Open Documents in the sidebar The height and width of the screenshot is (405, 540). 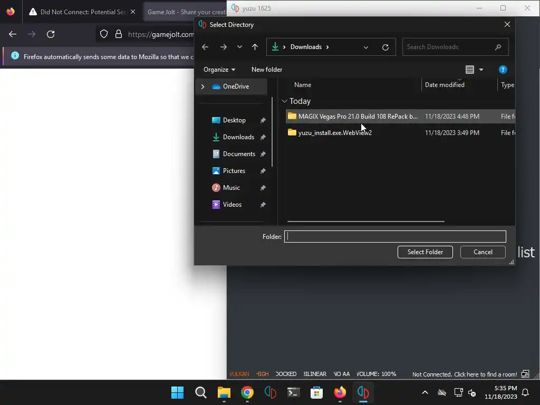239,154
